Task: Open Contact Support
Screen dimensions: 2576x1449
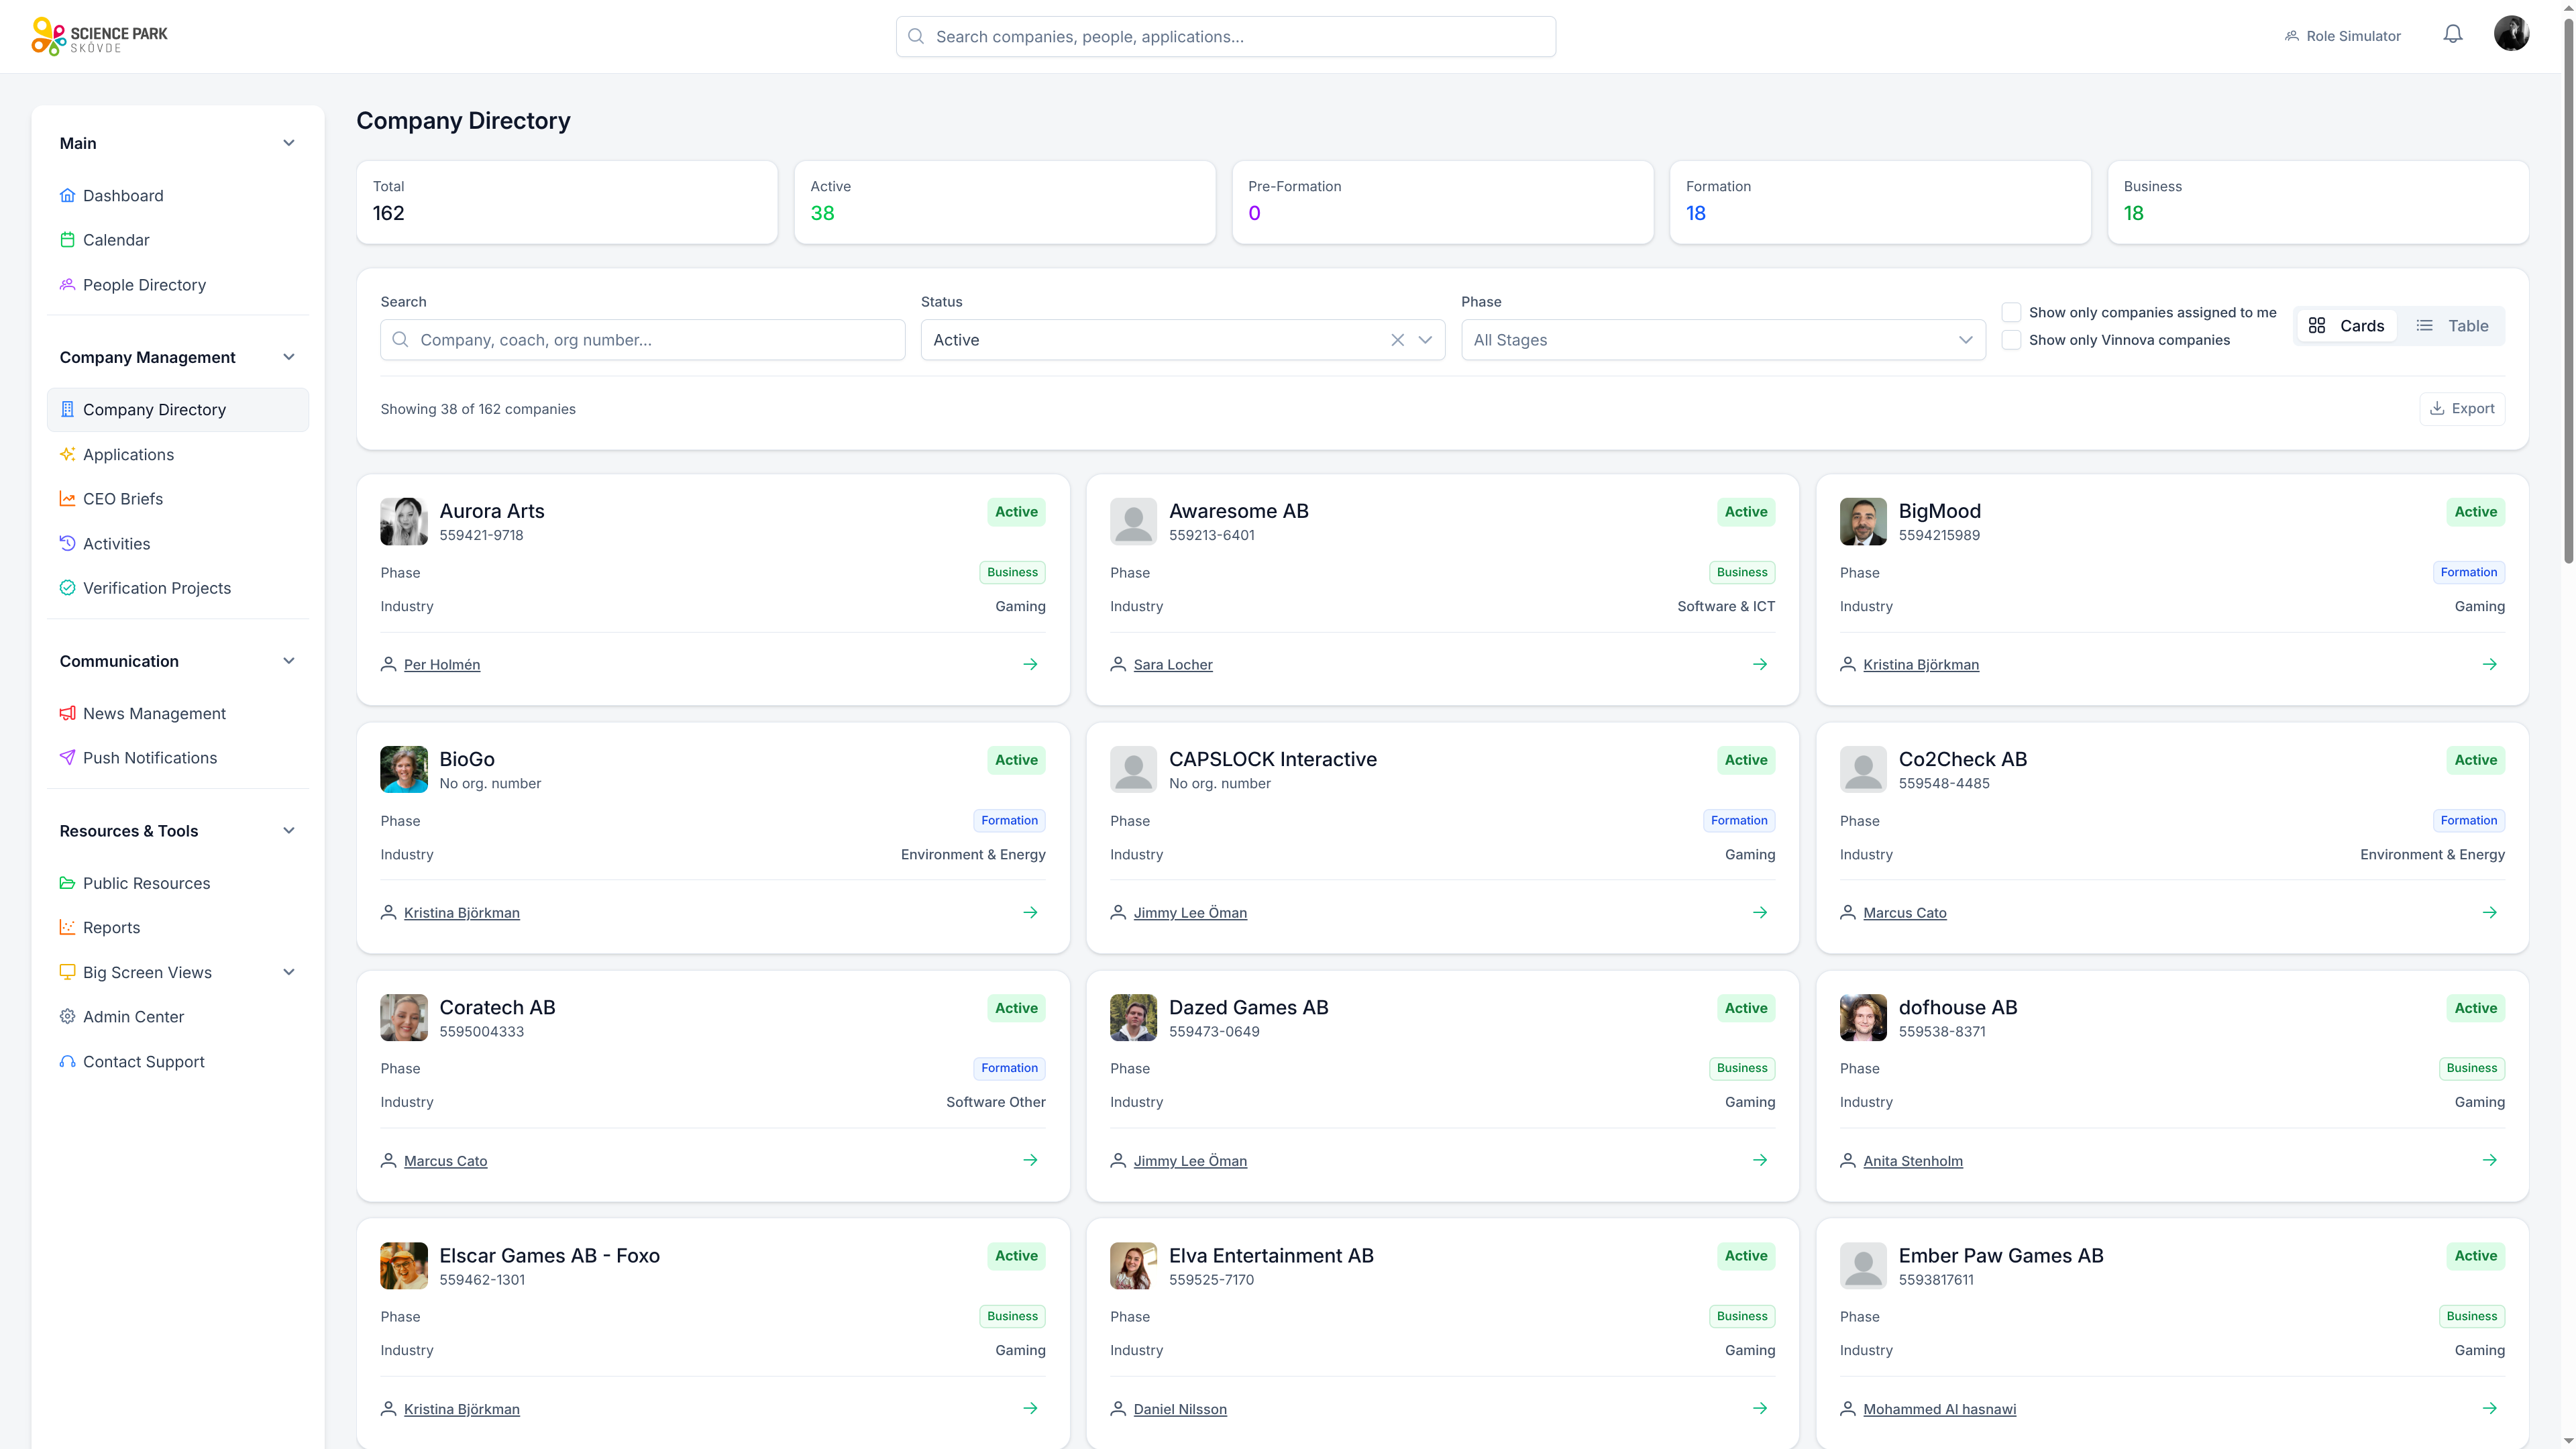Action: pos(178,1062)
